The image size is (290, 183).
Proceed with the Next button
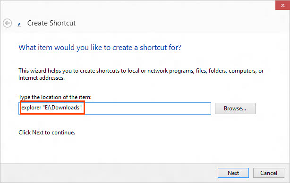tap(233, 173)
